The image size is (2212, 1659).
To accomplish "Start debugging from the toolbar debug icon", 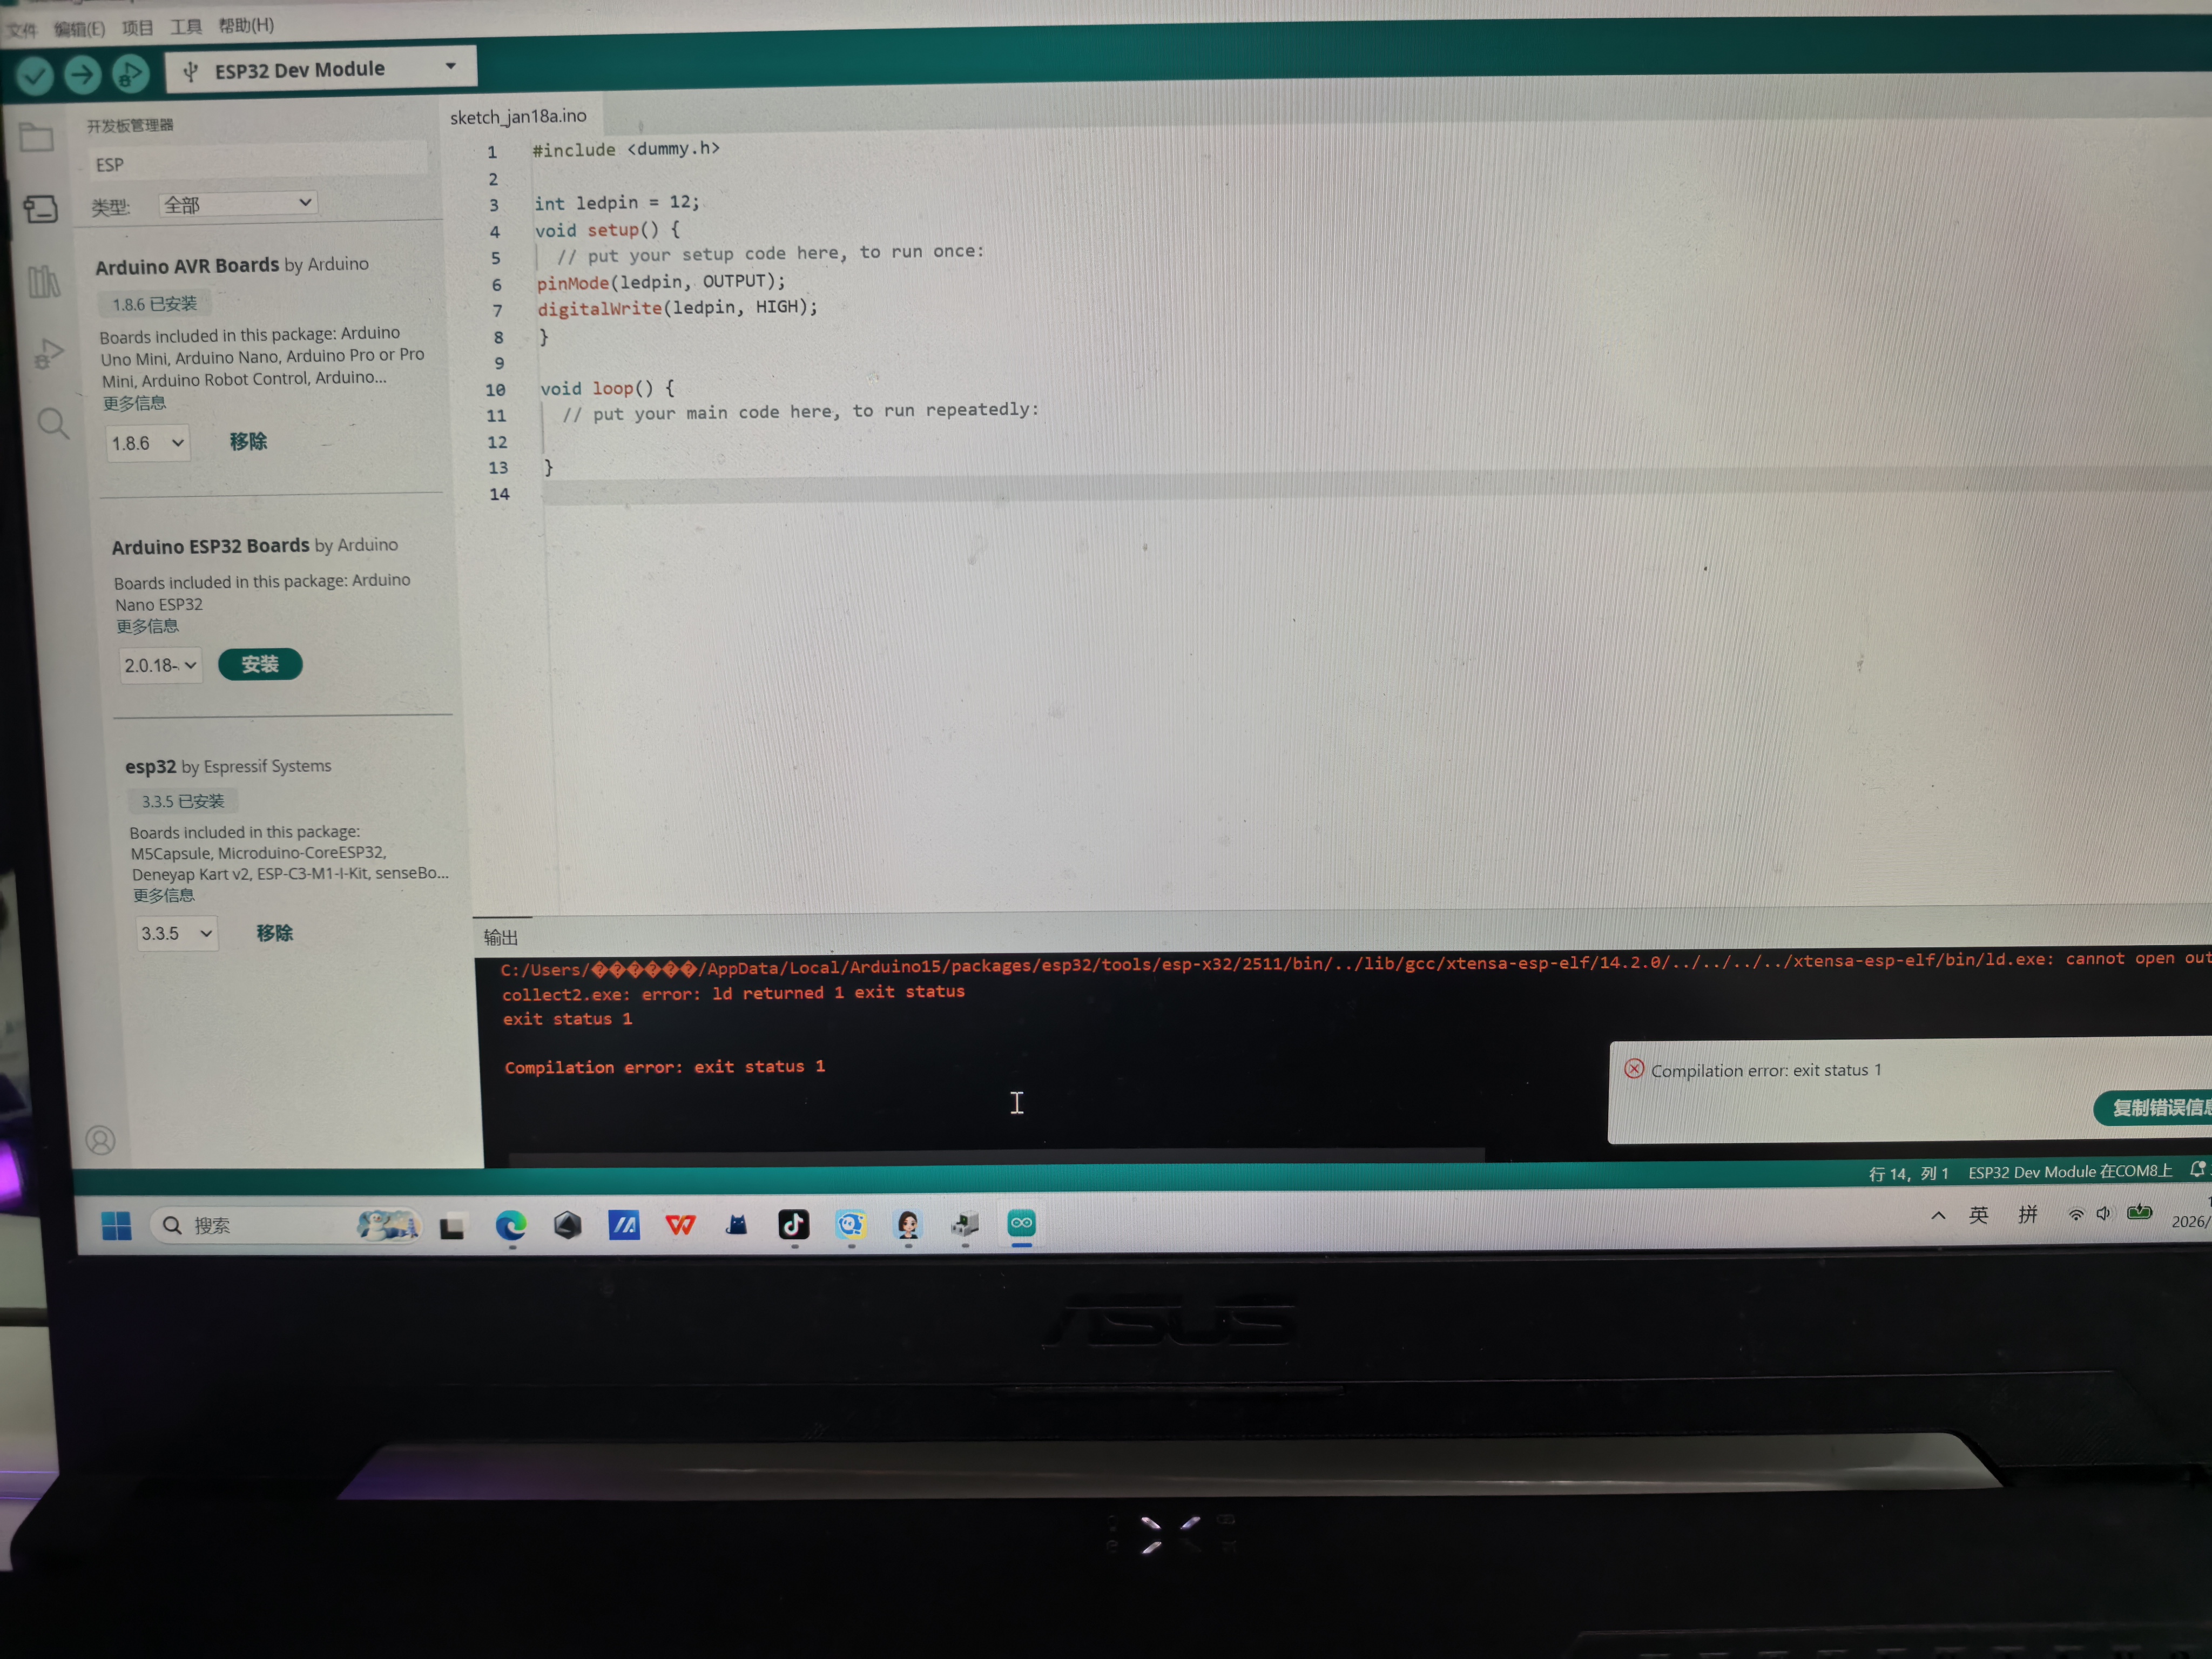I will pos(130,74).
